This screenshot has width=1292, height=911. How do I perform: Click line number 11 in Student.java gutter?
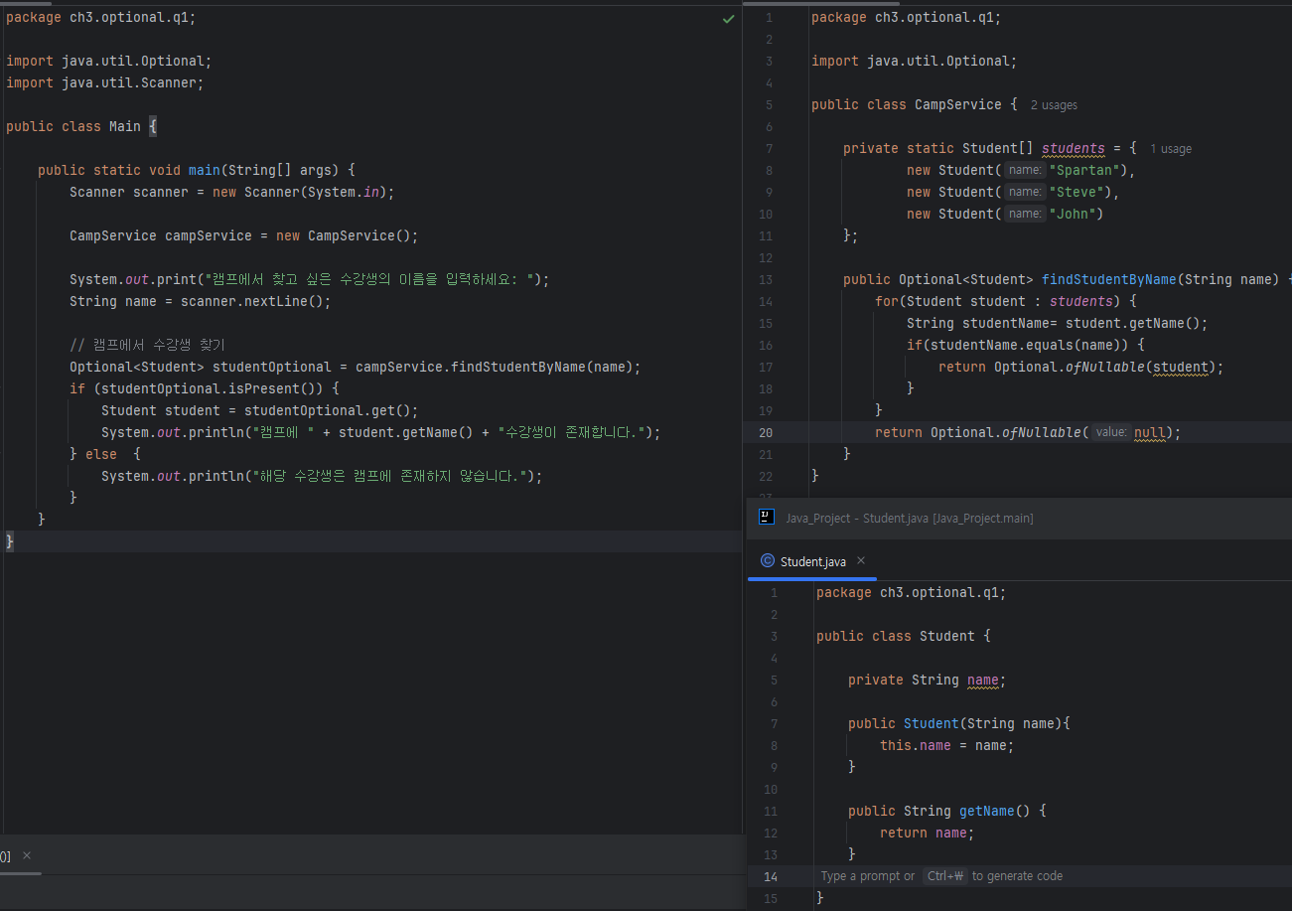(771, 812)
